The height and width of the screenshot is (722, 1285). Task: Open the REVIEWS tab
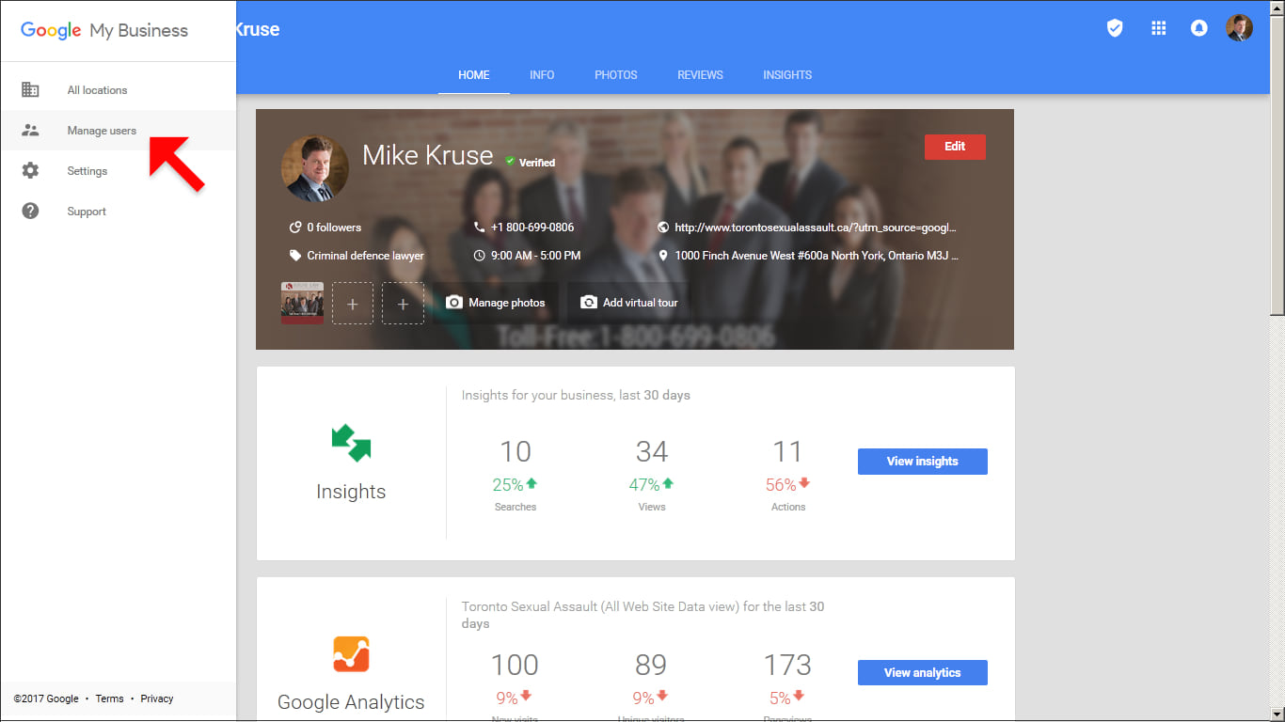[701, 75]
